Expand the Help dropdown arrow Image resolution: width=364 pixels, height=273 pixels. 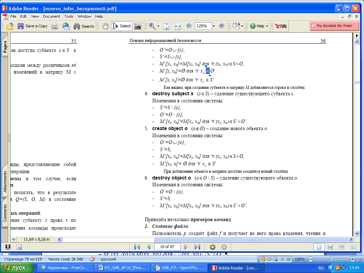pyautogui.click(x=267, y=26)
